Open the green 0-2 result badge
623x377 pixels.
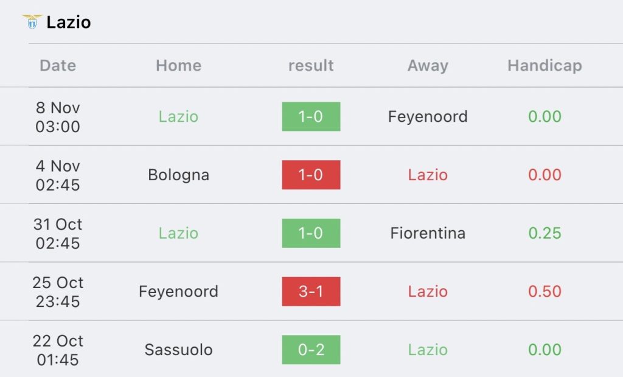311,350
